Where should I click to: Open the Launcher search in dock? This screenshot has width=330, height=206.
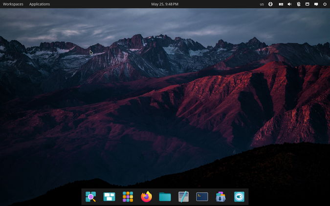(91, 197)
